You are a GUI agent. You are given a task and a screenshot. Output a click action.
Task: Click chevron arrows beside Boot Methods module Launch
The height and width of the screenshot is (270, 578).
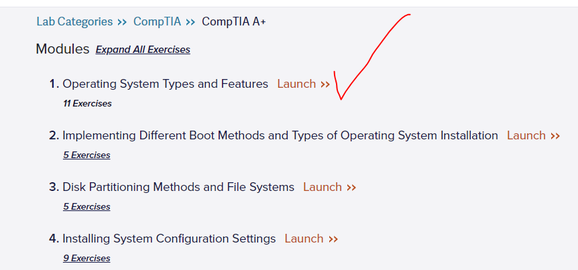click(x=555, y=136)
